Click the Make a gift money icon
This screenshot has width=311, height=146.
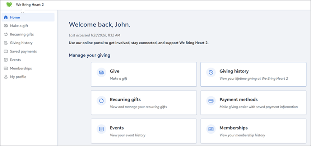coord(6,26)
